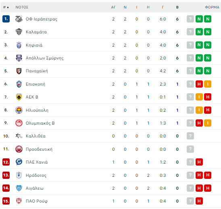Select the ΝΟΤΟΣ group header
Viewport: 221px width, 209px height.
click(x=22, y=7)
